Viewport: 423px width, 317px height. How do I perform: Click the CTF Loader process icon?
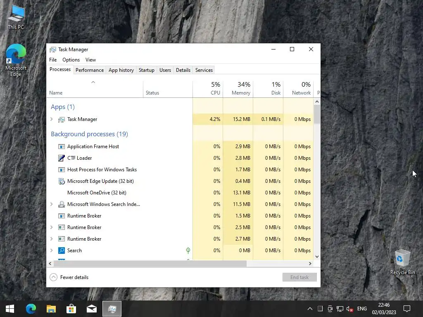coord(62,158)
